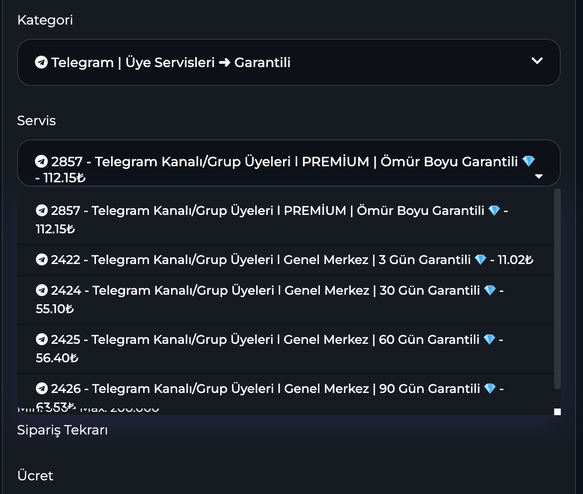Click Telegram icon beside service 2424

pyautogui.click(x=42, y=290)
